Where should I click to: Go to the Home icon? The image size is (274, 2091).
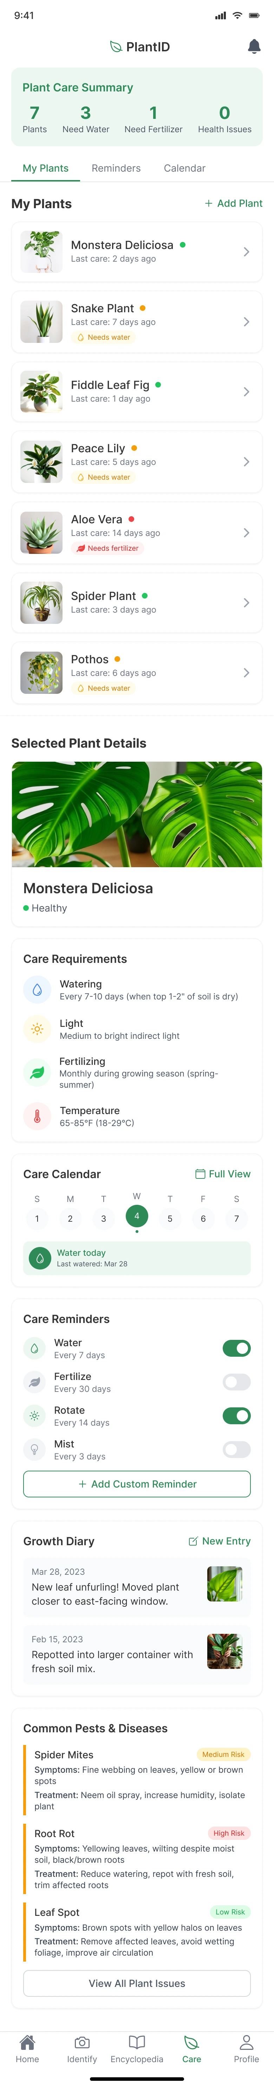(27, 2041)
